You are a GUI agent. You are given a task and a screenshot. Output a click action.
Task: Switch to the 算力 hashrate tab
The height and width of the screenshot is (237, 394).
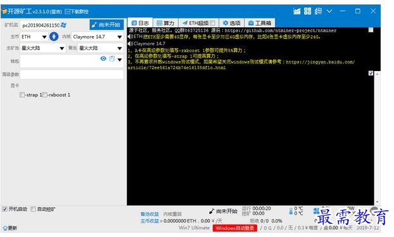(165, 23)
